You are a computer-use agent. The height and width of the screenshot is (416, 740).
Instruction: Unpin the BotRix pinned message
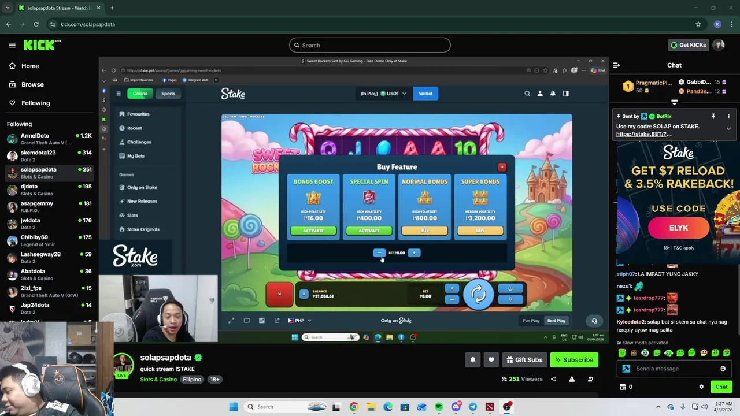(713, 116)
